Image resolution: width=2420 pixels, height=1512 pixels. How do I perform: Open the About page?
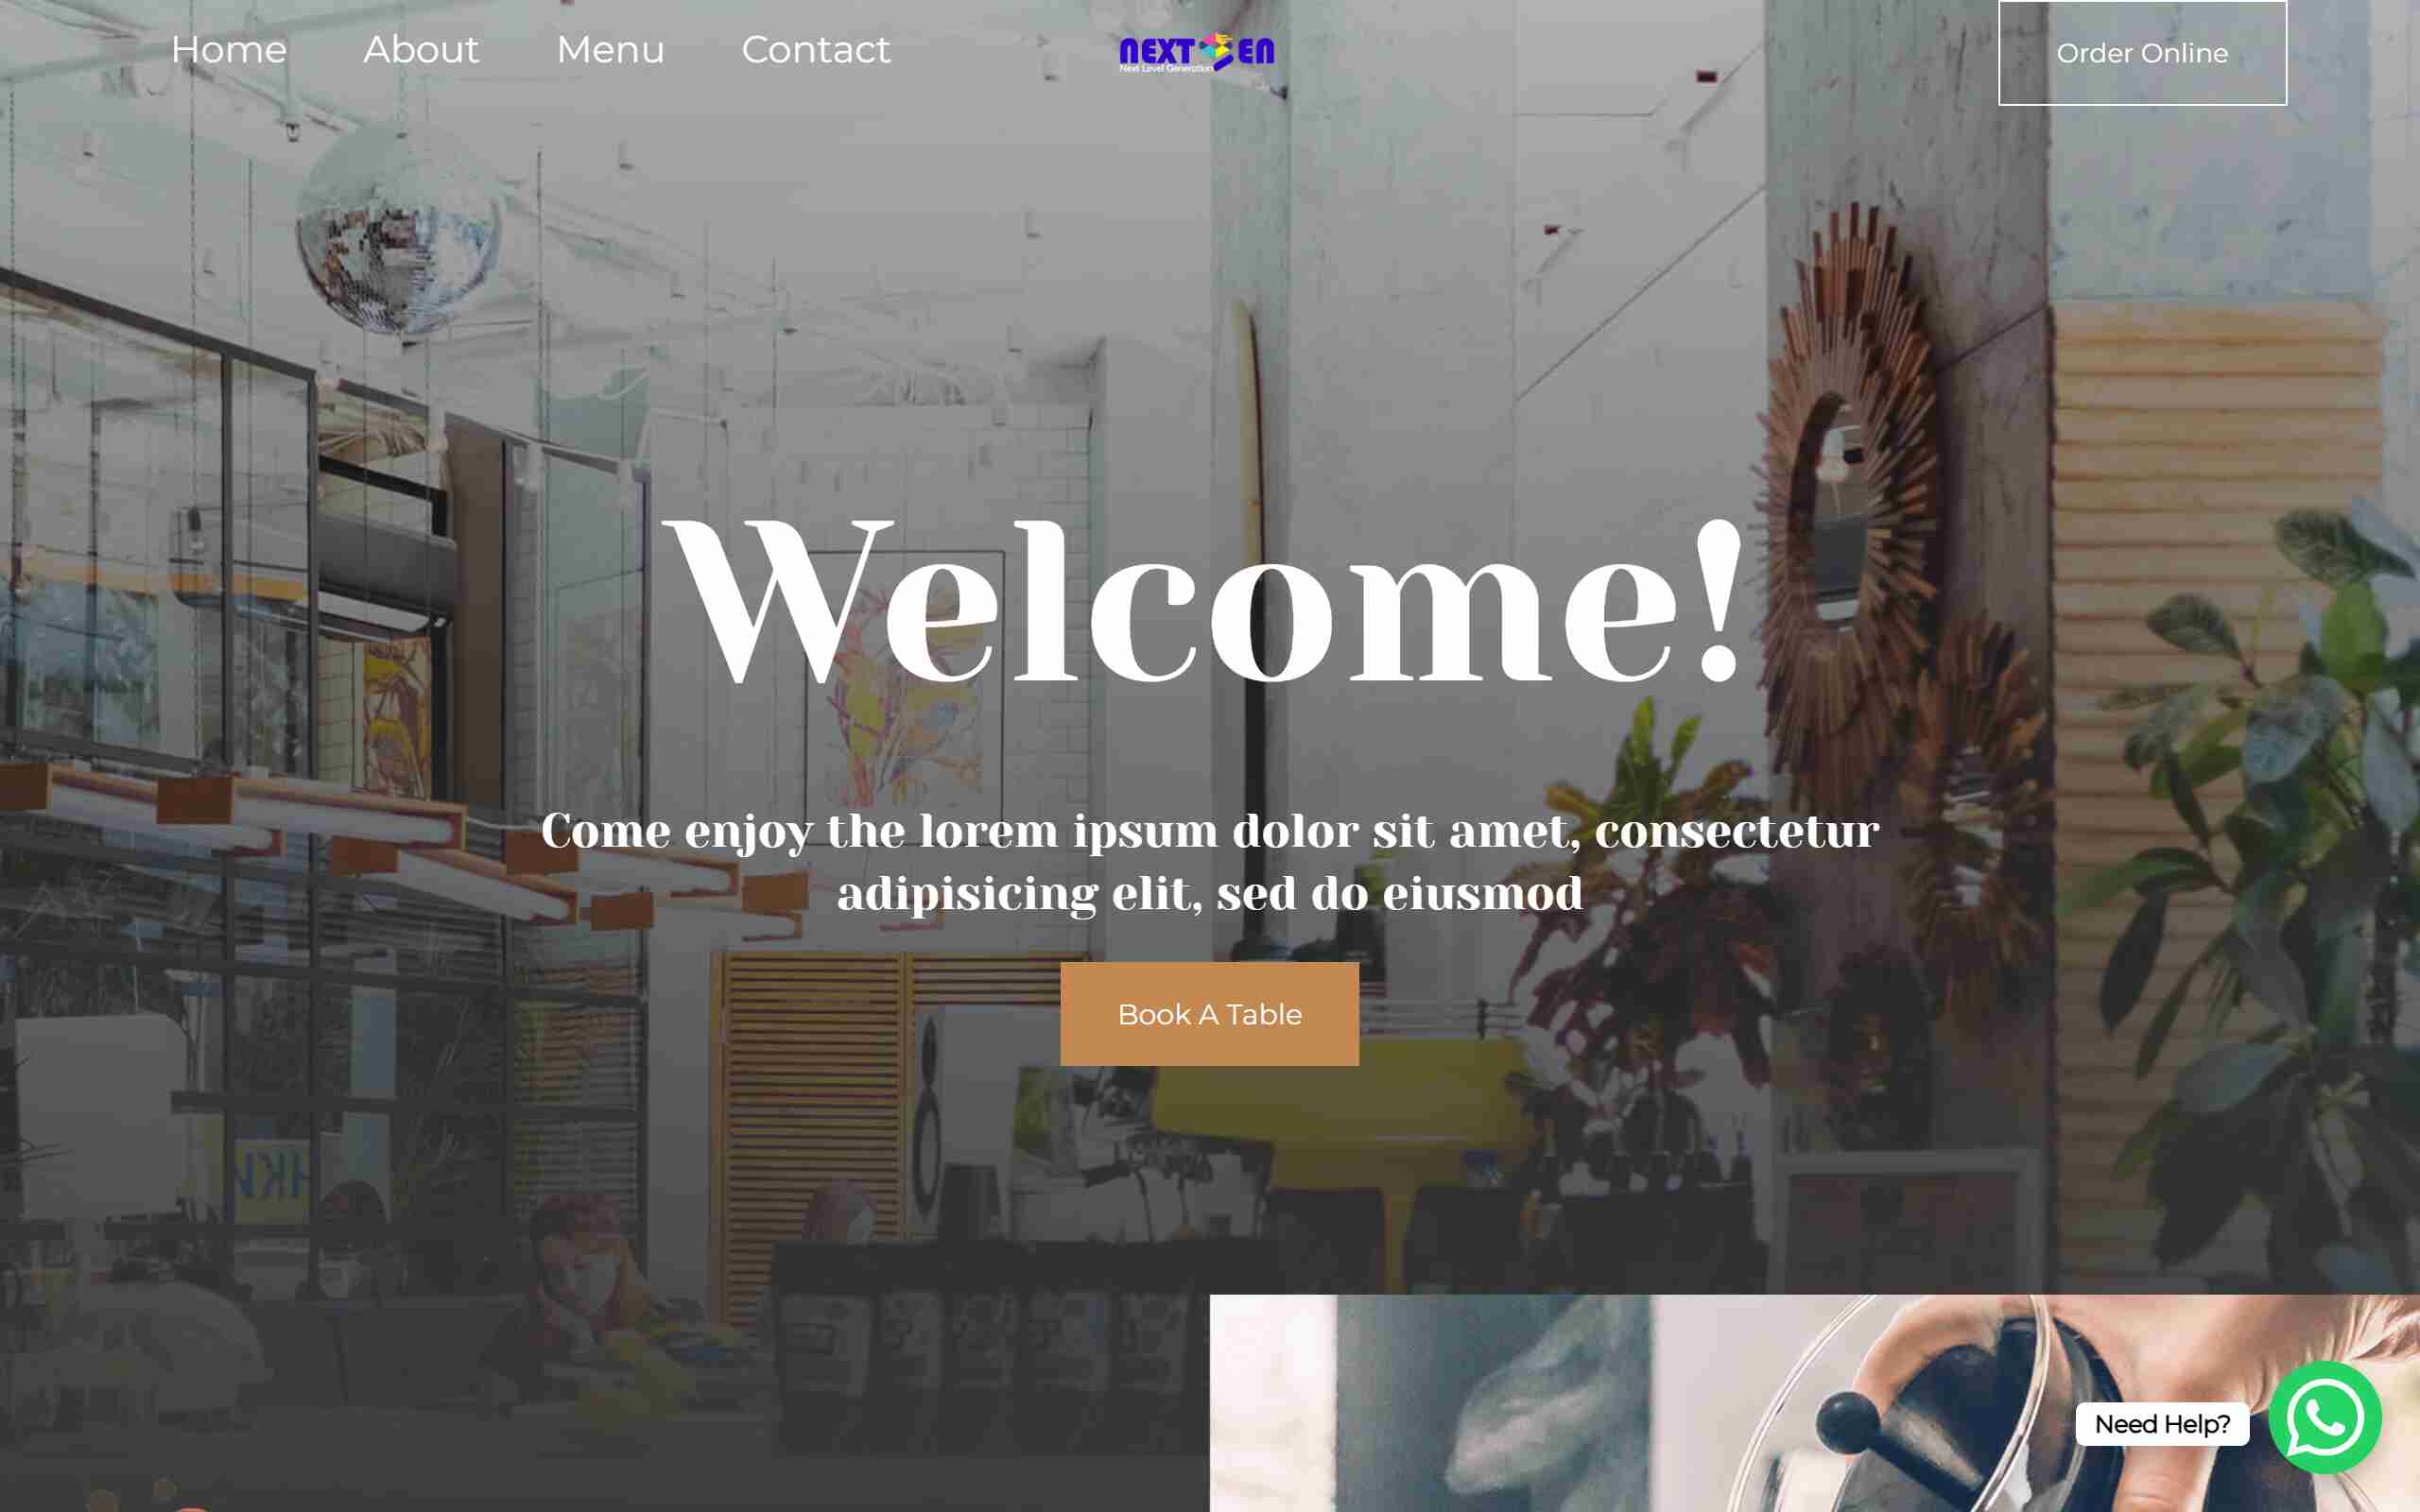(421, 49)
